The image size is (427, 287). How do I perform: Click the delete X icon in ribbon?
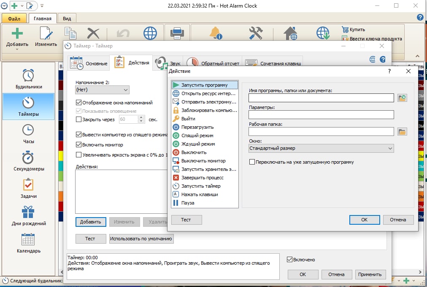(x=93, y=33)
